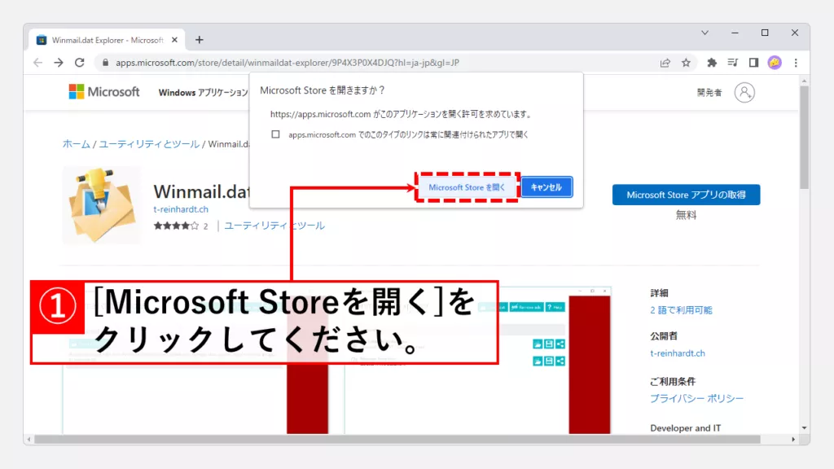Screen dimensions: 834x469
Task: Click the share page icon in address bar
Action: [665, 63]
